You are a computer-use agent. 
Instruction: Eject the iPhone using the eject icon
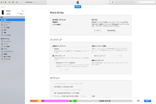click(23, 11)
